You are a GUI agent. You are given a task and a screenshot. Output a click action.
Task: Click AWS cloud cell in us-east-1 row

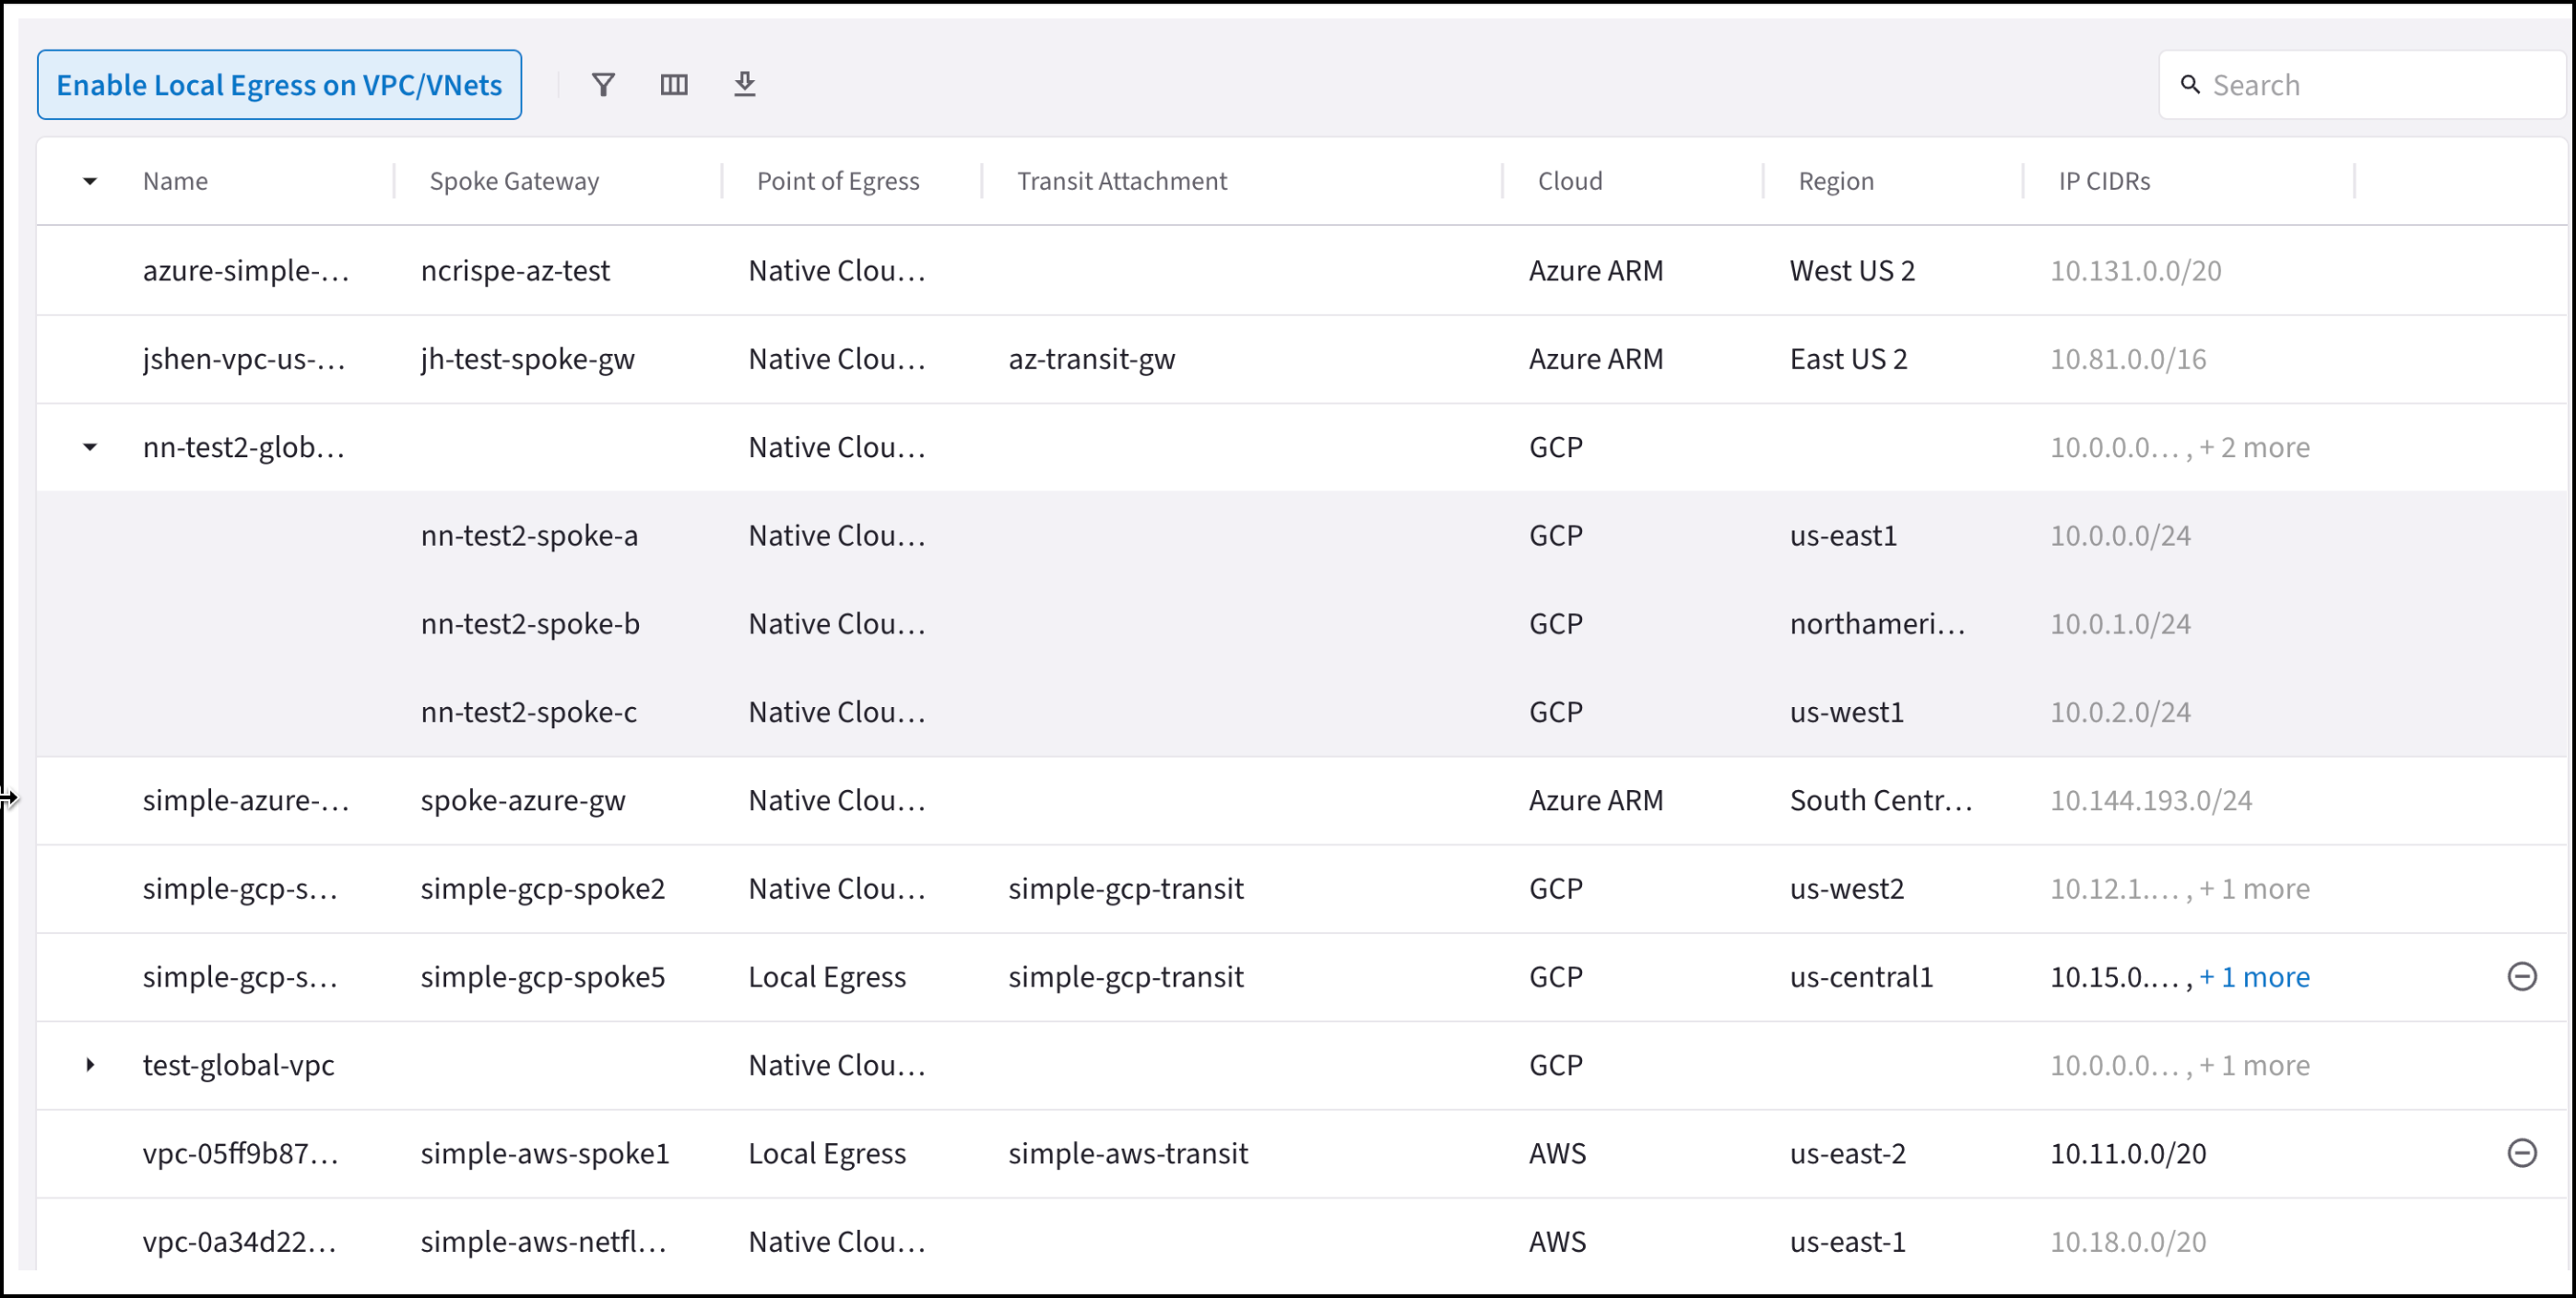click(1557, 1242)
